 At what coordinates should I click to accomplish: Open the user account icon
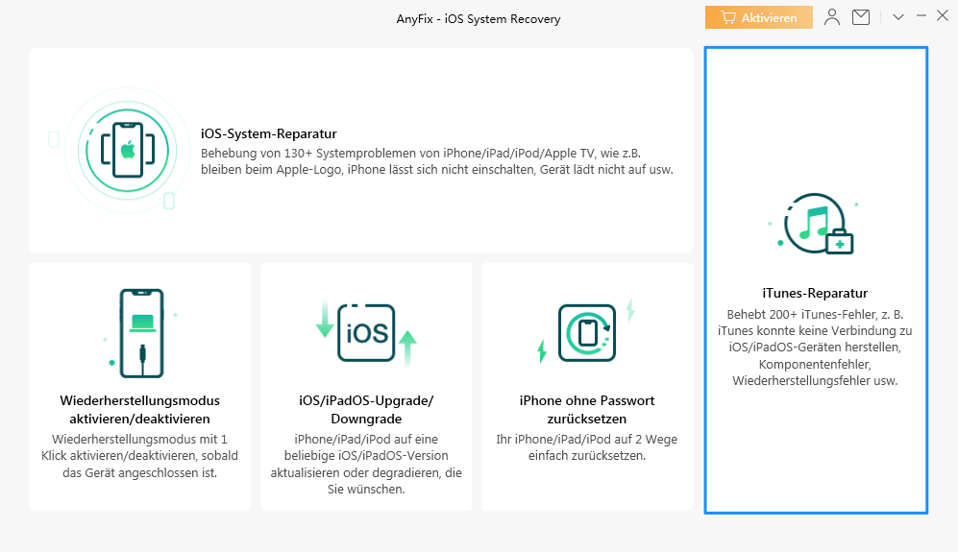[831, 17]
